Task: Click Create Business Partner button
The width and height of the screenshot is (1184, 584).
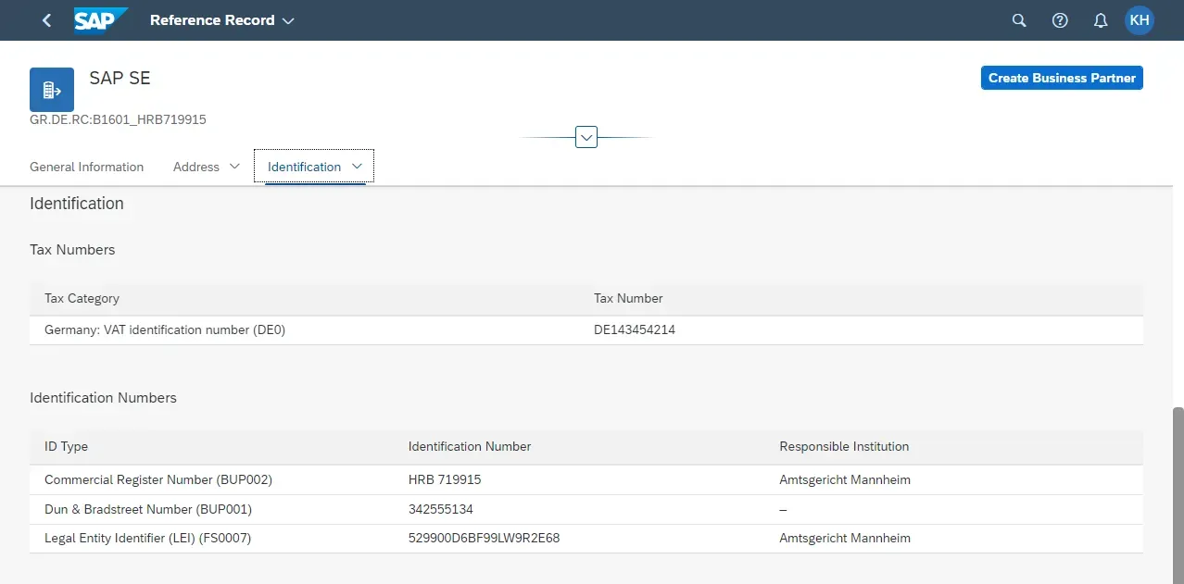Action: (1062, 78)
